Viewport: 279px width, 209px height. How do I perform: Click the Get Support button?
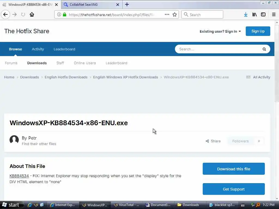tap(233, 189)
